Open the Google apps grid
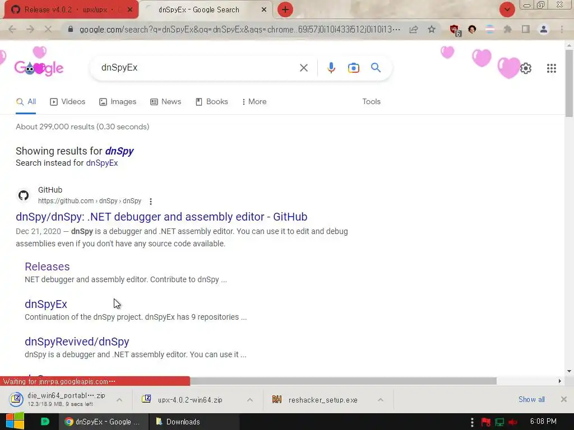 click(x=552, y=68)
